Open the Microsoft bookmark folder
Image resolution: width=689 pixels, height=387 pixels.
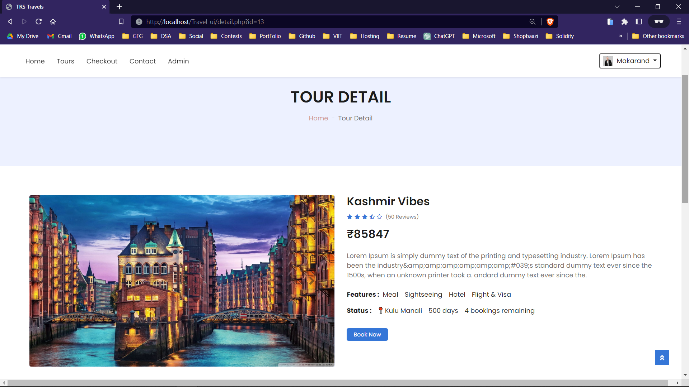[x=479, y=36]
